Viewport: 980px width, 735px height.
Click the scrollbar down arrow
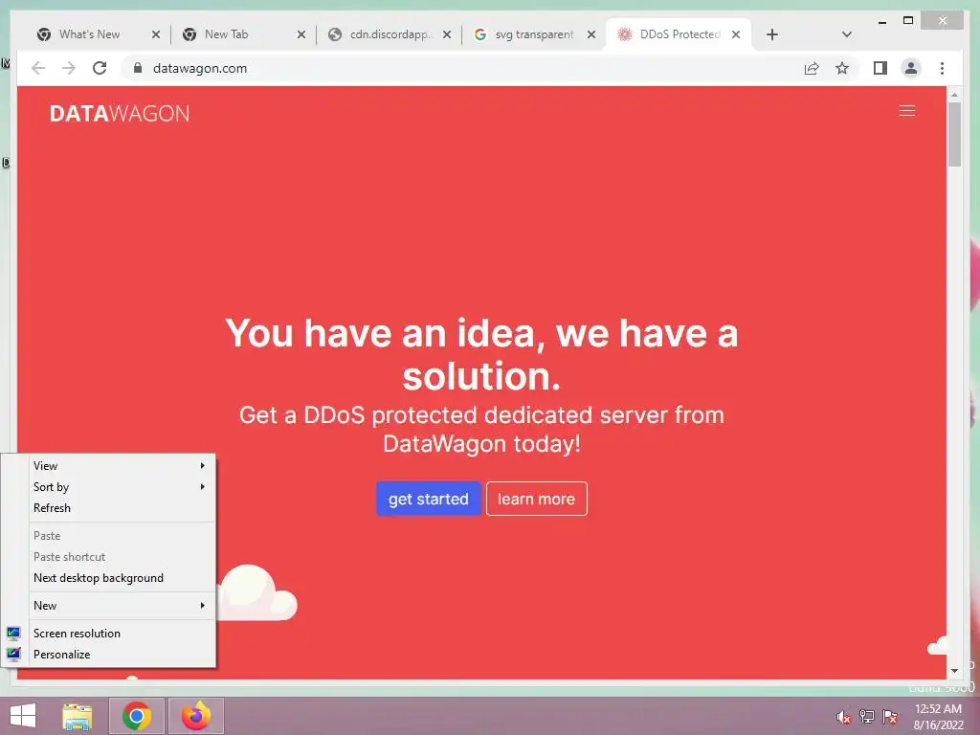pos(954,671)
